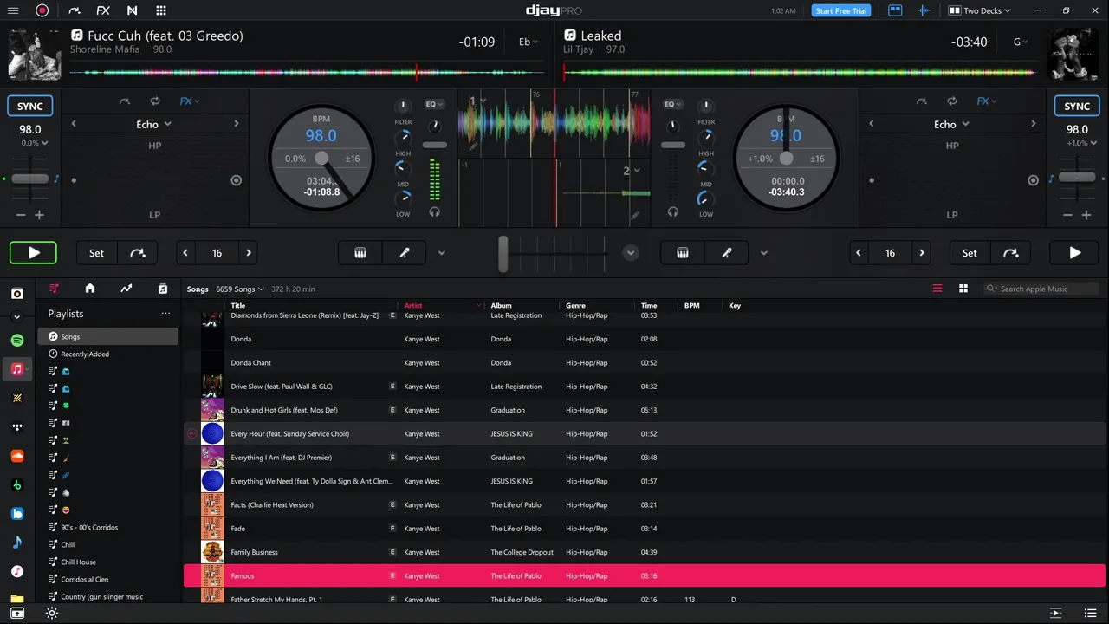Click left deck tempo slider handle

point(30,179)
